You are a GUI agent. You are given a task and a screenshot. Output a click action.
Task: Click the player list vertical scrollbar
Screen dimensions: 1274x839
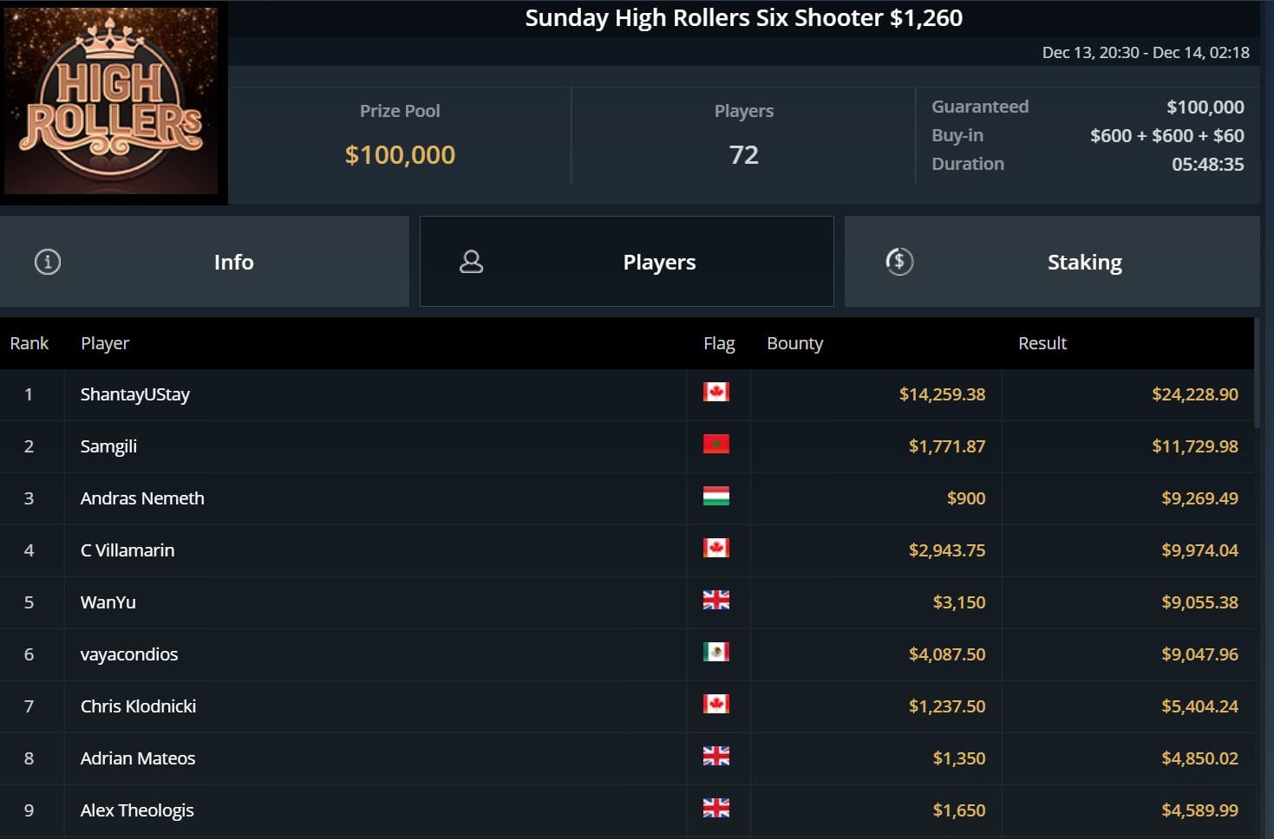(1258, 373)
